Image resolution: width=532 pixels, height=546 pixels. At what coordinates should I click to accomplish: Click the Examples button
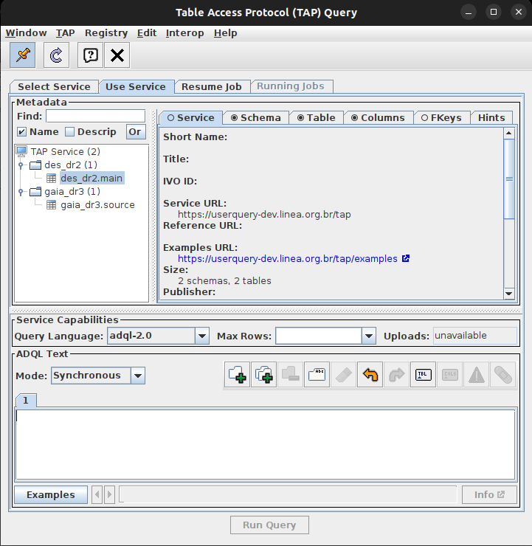click(50, 494)
